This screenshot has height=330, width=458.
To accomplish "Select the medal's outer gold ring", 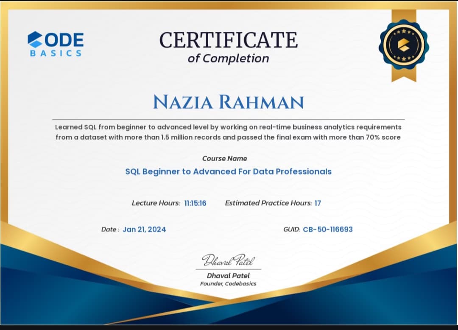I will click(386, 45).
